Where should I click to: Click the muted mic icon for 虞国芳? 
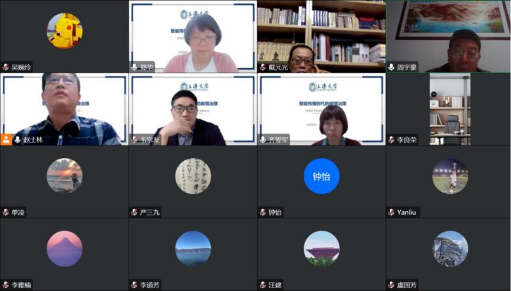pyautogui.click(x=392, y=285)
